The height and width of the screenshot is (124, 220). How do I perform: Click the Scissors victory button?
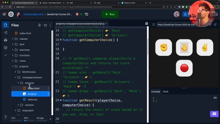coord(205,48)
